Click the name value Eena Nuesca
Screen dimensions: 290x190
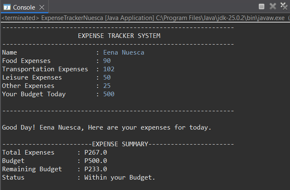click(x=124, y=52)
